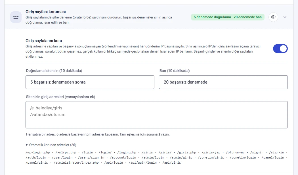The image size is (298, 175).
Task: Select the /admin/login path text
Action: (x=153, y=157)
